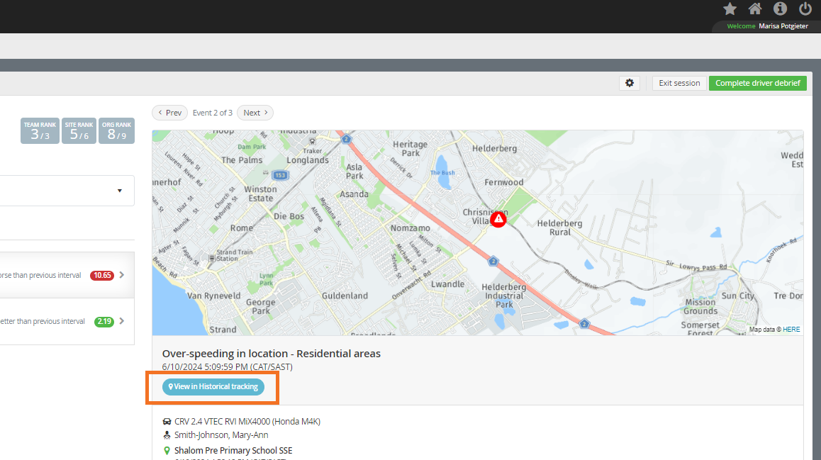
Task: Click 'Fernwood' label on map
Action: (x=503, y=182)
